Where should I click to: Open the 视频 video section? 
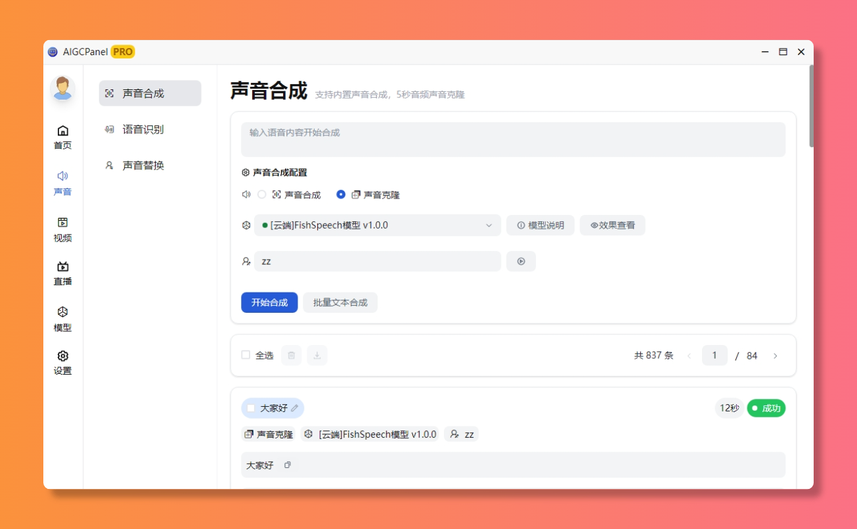click(62, 229)
